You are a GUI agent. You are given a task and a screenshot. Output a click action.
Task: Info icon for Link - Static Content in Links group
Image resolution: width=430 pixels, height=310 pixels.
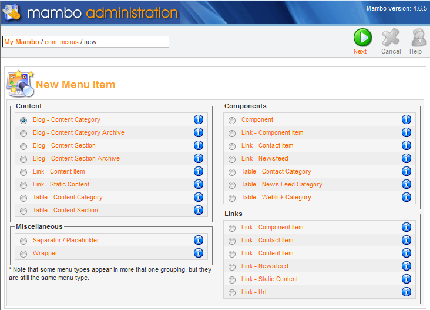407,279
